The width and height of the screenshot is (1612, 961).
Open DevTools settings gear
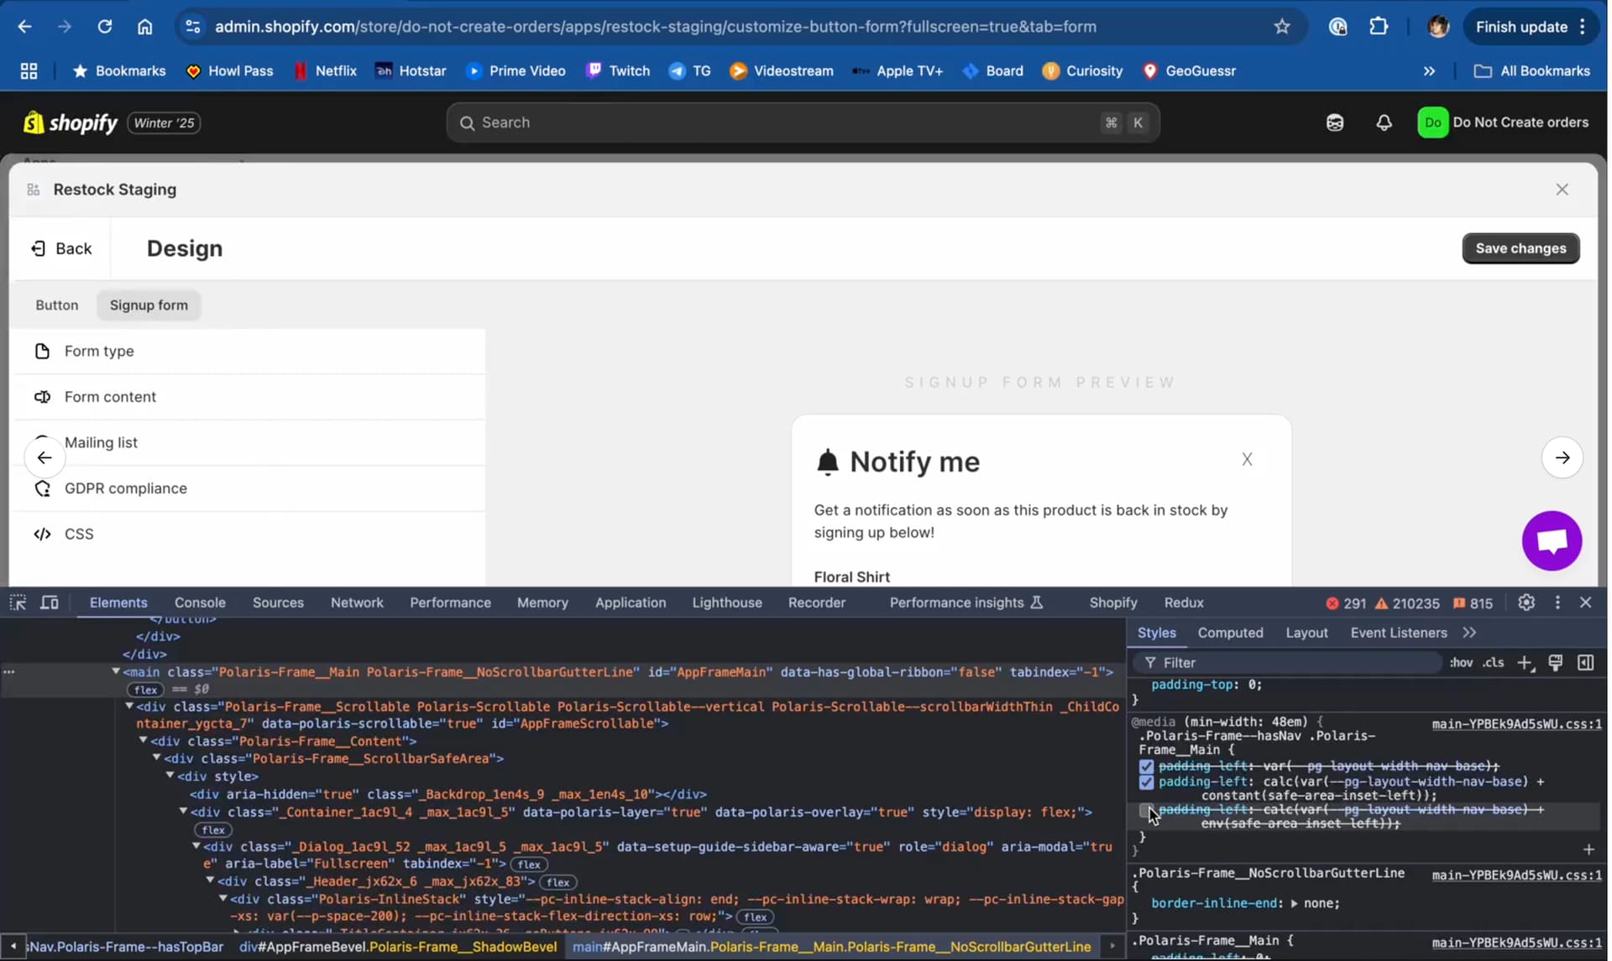(1526, 603)
